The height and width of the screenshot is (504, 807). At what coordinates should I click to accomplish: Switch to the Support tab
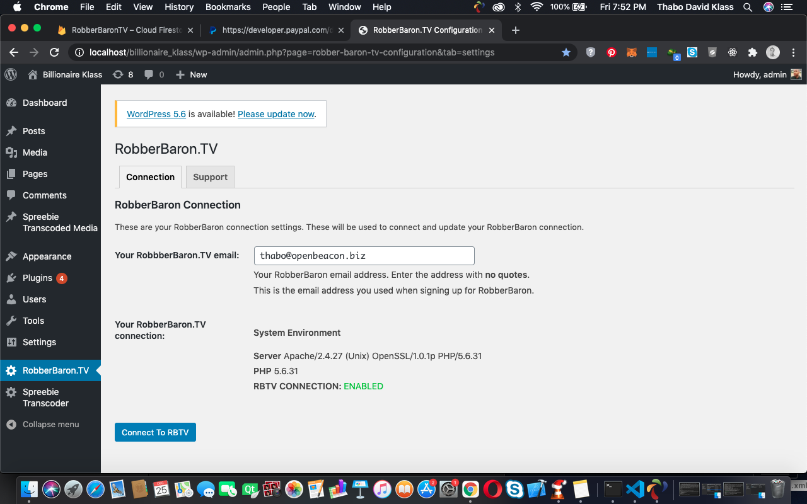pyautogui.click(x=210, y=177)
